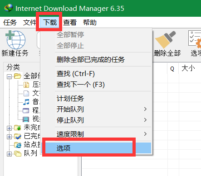Expand the 已完成 tree node

coord(9,137)
